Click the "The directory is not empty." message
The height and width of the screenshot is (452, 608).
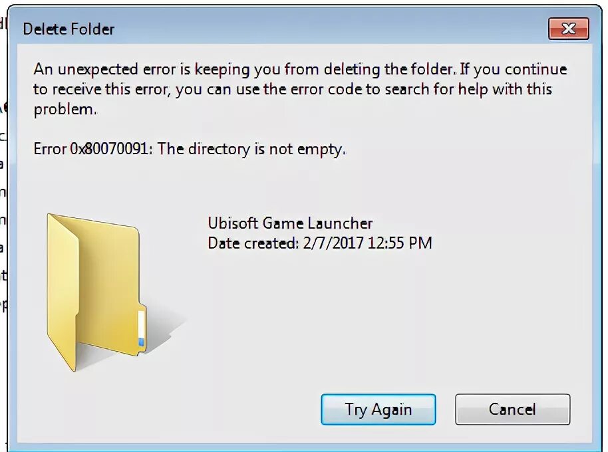coord(251,149)
